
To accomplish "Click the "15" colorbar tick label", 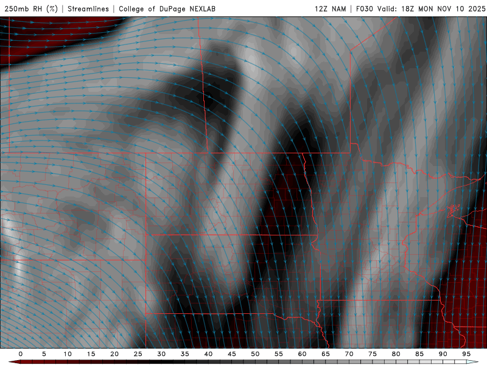I will pyautogui.click(x=91, y=354).
